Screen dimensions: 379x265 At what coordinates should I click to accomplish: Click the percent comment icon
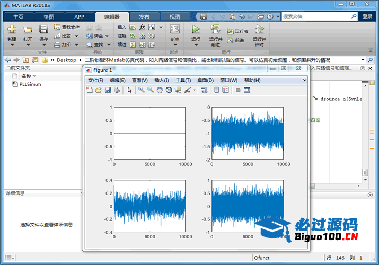tap(133, 36)
